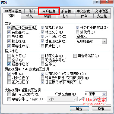Toggle 背景色和图像 checkbox

pos(42,78)
